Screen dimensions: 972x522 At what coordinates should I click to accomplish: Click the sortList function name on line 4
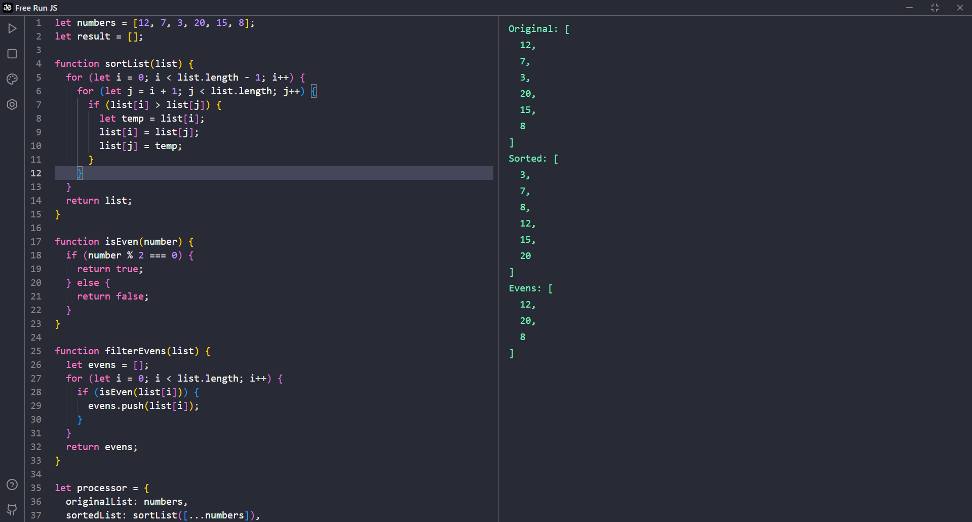(x=127, y=64)
